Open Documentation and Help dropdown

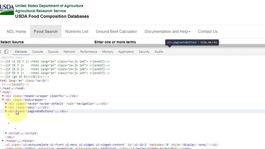click(167, 31)
